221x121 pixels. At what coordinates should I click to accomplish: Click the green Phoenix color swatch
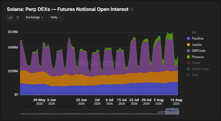click(x=188, y=57)
